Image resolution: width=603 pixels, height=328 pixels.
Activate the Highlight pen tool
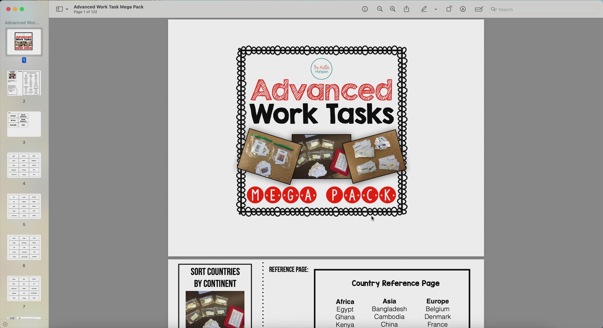[x=424, y=9]
